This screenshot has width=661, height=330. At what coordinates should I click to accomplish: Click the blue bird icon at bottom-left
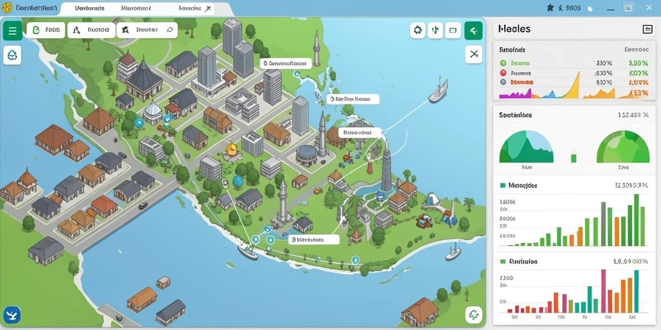[x=12, y=315]
